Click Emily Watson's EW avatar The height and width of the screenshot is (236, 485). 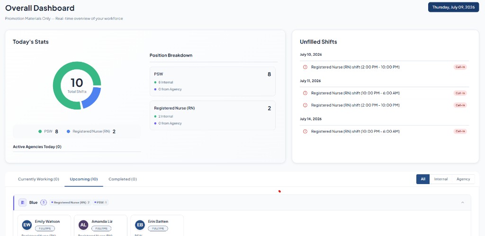[27, 225]
